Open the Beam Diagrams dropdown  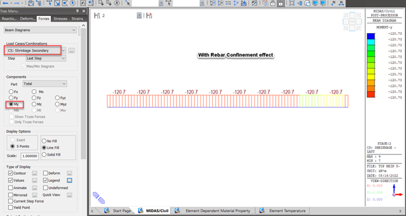[40, 30]
